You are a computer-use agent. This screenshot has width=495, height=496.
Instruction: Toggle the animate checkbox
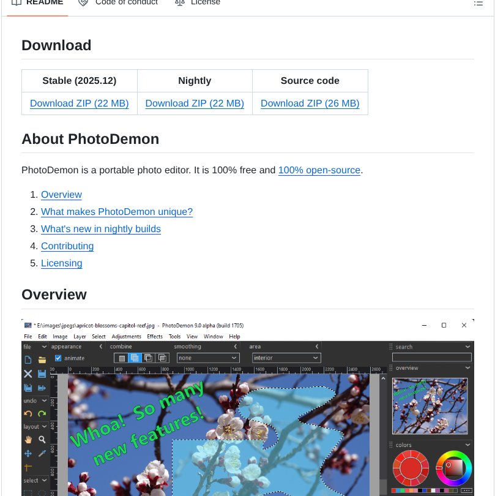pyautogui.click(x=58, y=358)
